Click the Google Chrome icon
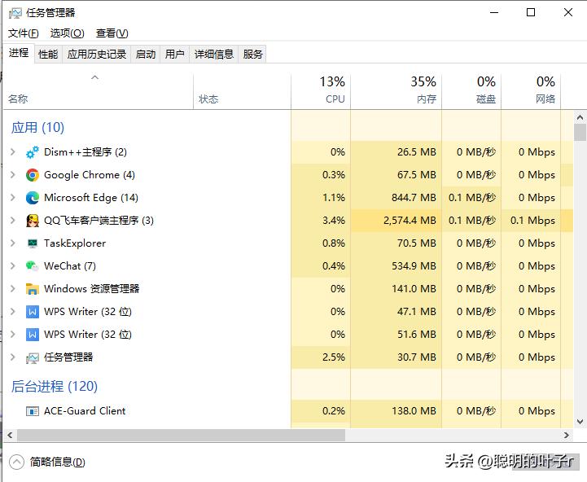This screenshot has width=587, height=482. [33, 175]
